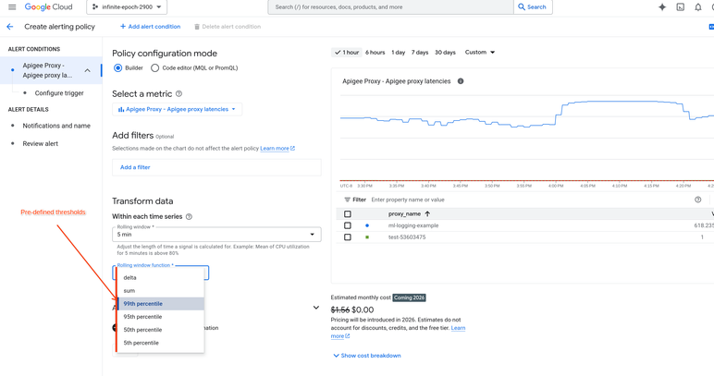
Task: Open the hamburger navigation menu
Action: tap(12, 6)
